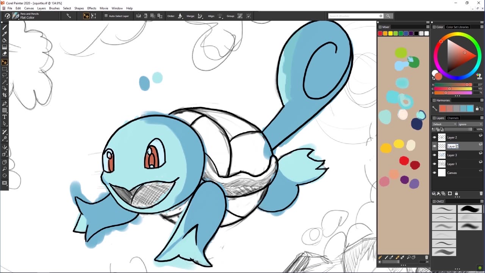
Task: Open the Align dropdown in property bar
Action: (220, 16)
